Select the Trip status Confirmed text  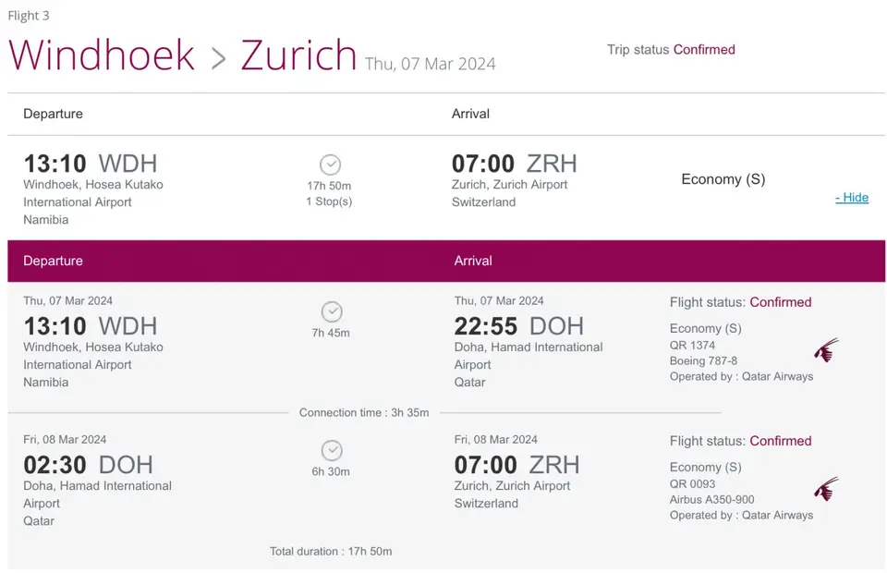[671, 50]
